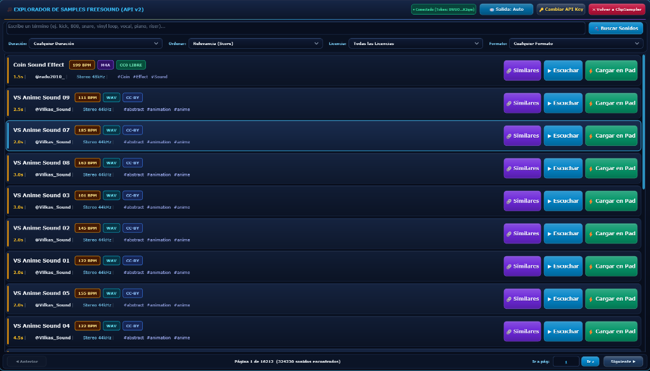Screen dimensions: 650x371
Task: Open the Licencia filter dropdown
Action: pyautogui.click(x=415, y=44)
